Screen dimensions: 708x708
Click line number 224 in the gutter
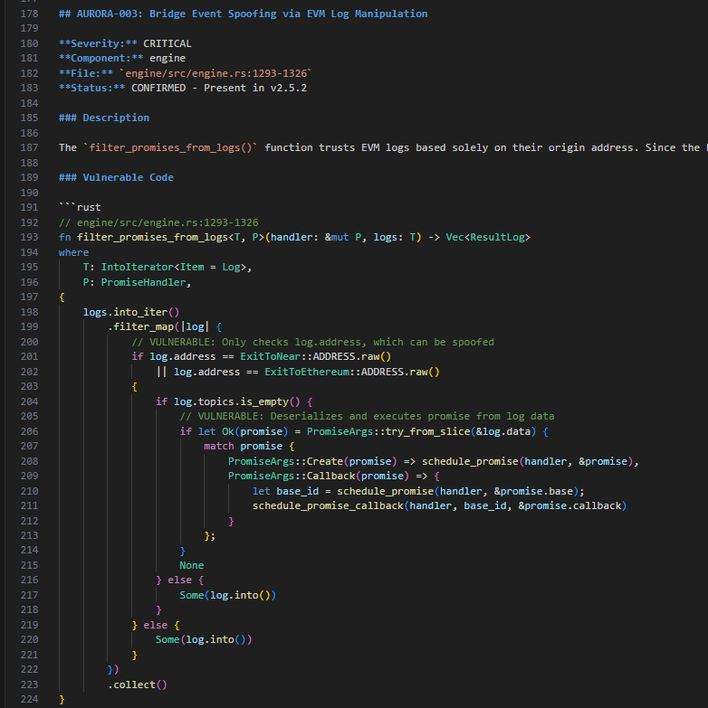tap(29, 699)
